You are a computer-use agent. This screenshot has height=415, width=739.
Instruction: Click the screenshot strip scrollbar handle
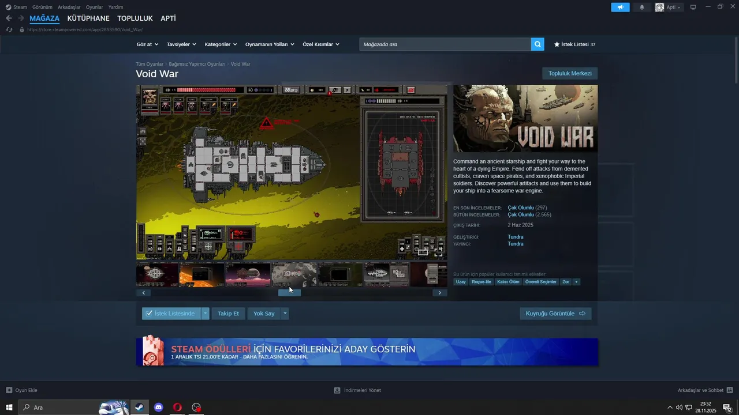[x=289, y=293]
